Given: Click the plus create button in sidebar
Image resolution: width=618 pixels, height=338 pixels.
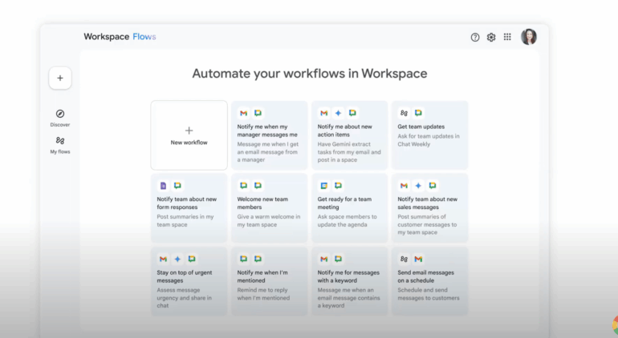Looking at the screenshot, I should pyautogui.click(x=60, y=78).
